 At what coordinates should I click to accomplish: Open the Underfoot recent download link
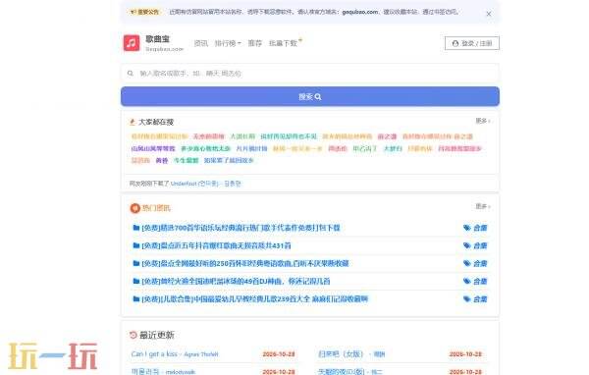[x=205, y=184]
